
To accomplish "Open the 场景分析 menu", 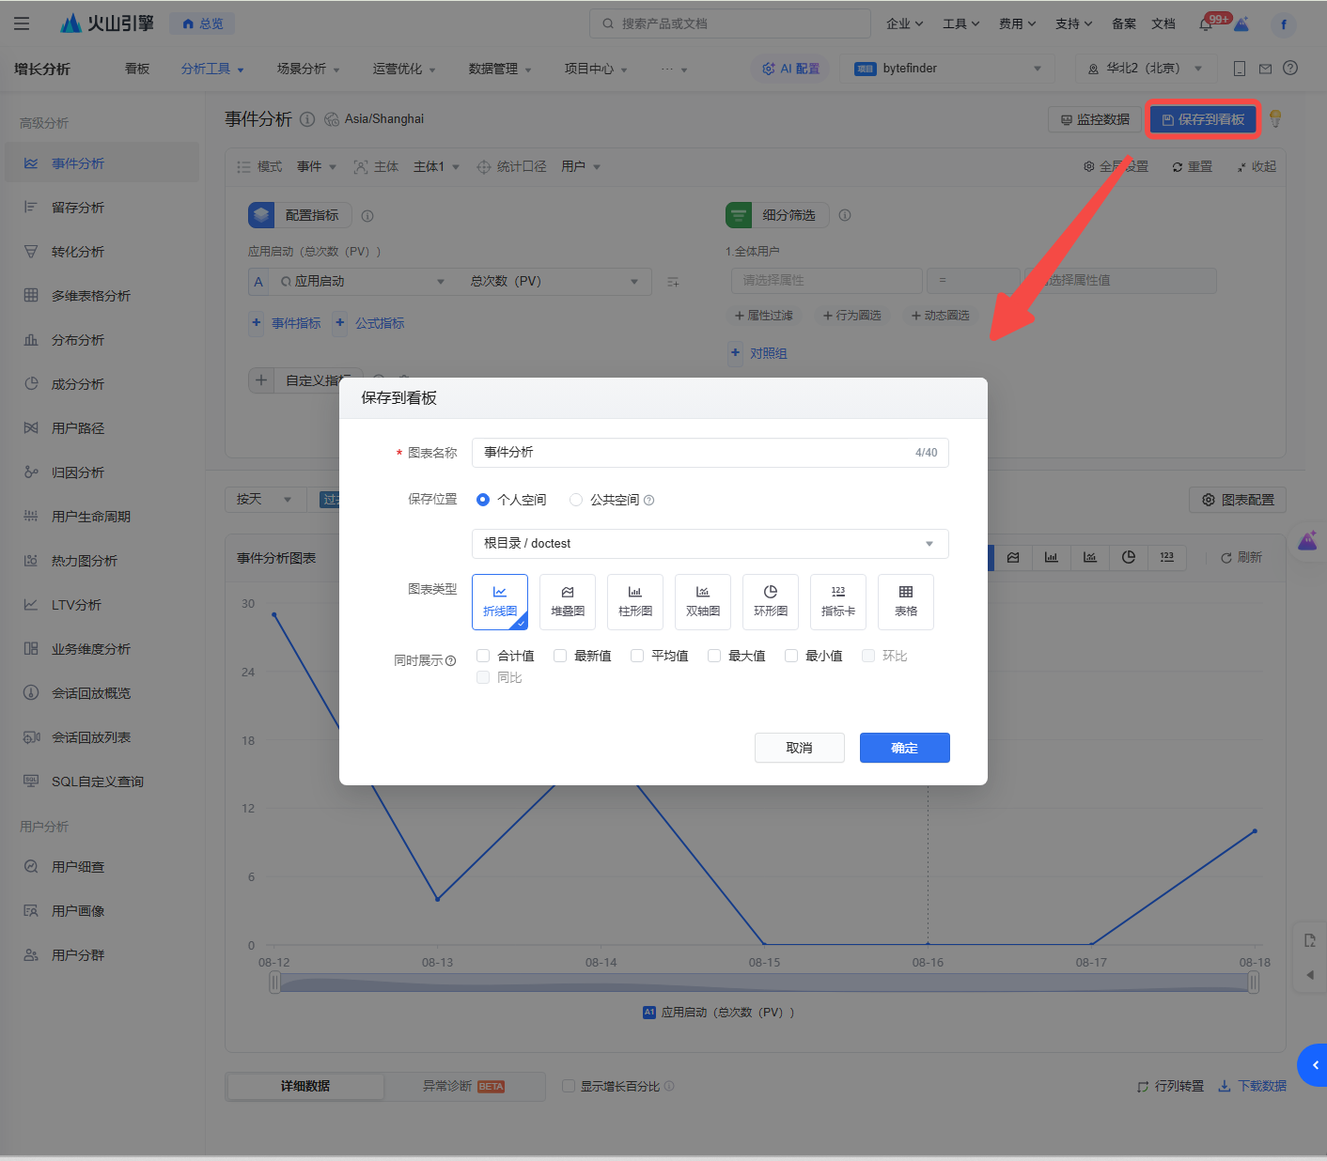I will pyautogui.click(x=308, y=69).
